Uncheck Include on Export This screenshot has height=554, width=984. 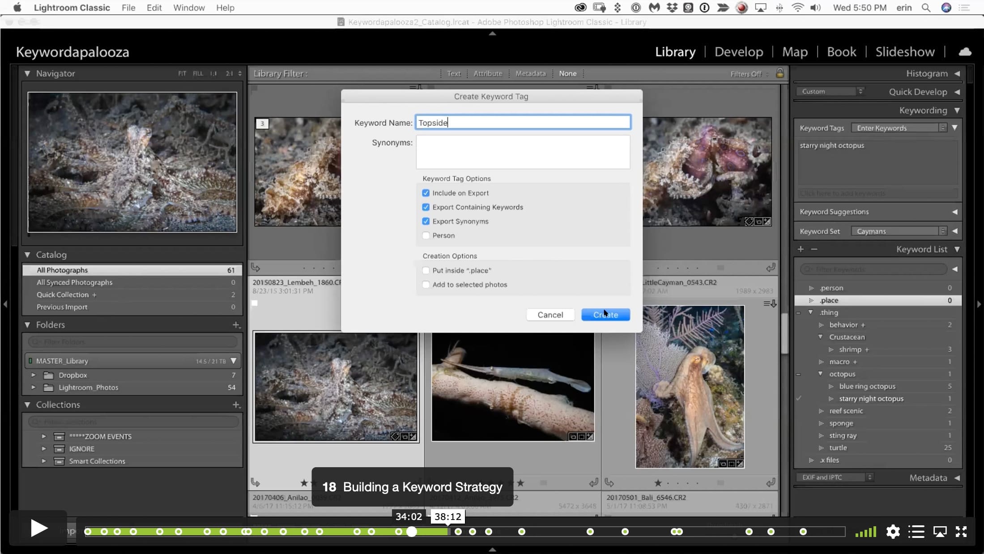coord(426,193)
